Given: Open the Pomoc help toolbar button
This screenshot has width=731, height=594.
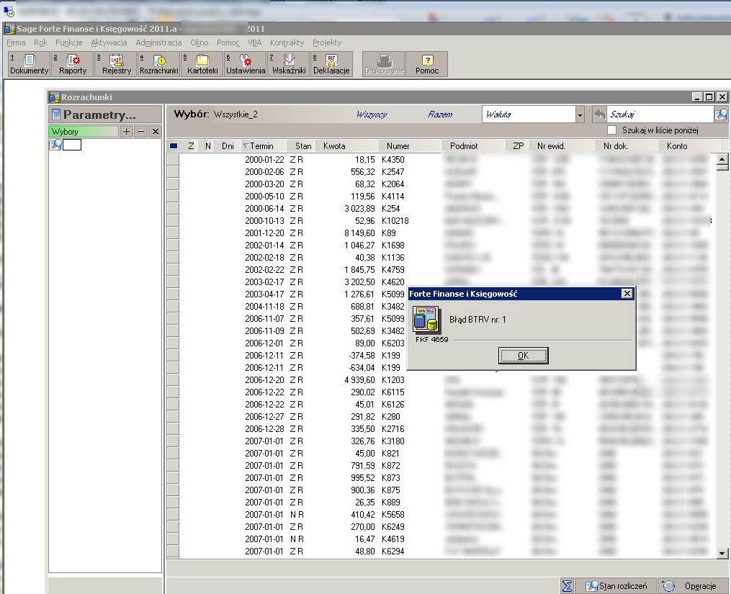Looking at the screenshot, I should 427,64.
